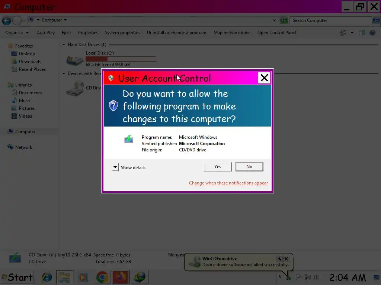Click No in User Account Control dialog
This screenshot has height=285, width=381.
point(249,167)
